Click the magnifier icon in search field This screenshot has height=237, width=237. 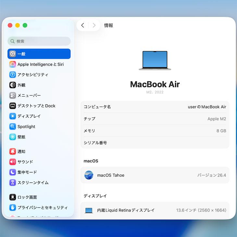click(12, 41)
